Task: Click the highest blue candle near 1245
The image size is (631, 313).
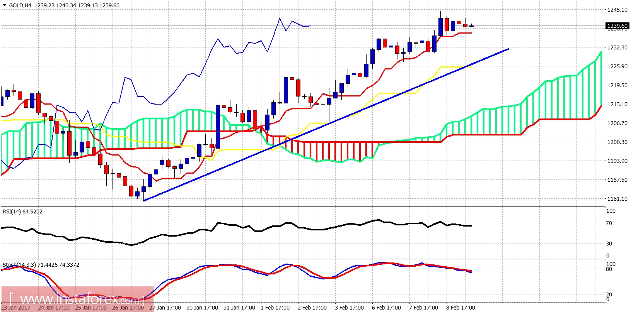Action: click(x=440, y=26)
